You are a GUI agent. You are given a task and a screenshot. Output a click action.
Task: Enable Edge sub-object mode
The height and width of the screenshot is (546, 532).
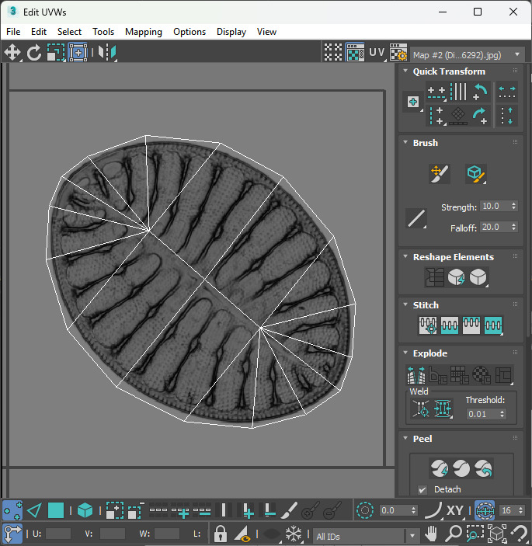(34, 510)
